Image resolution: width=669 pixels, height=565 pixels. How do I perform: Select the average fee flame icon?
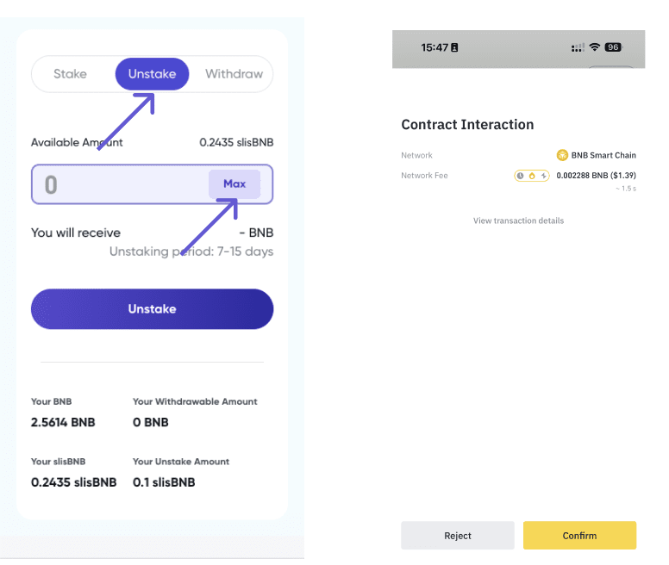532,176
